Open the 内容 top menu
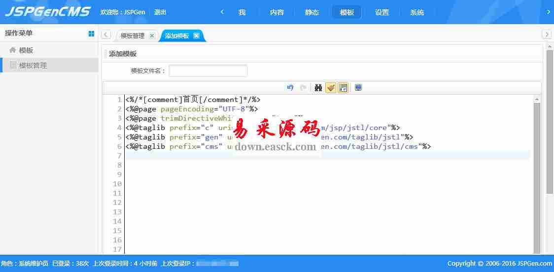This screenshot has width=554, height=272. (x=277, y=12)
